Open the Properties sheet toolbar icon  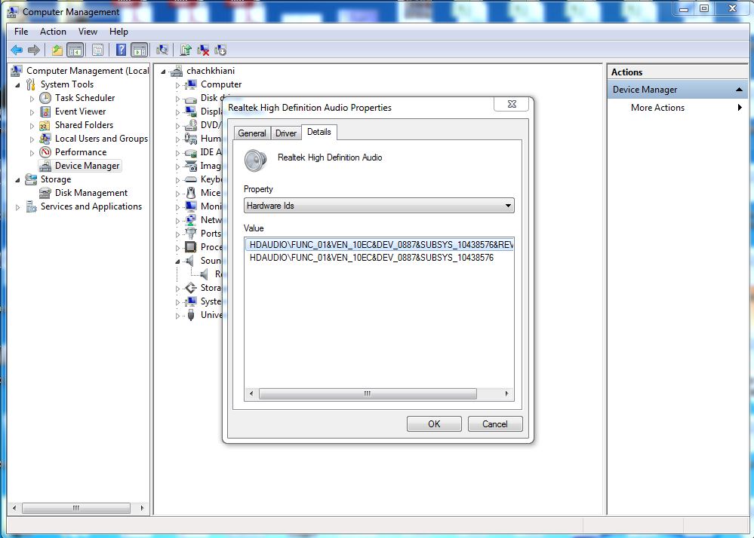pyautogui.click(x=97, y=50)
